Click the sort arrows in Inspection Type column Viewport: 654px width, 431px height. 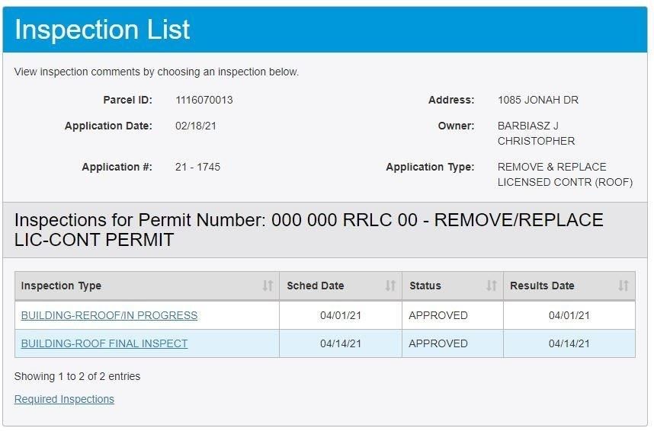point(268,286)
